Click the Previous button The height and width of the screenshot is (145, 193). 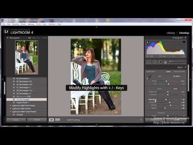155,120
